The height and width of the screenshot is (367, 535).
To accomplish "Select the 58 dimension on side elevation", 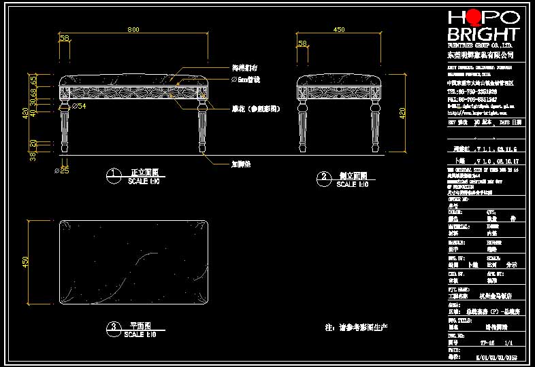I will pyautogui.click(x=303, y=43).
